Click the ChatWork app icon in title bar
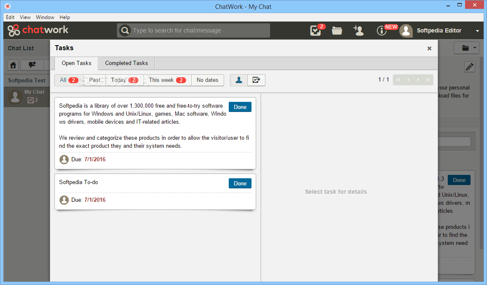487x285 pixels. (8, 6)
